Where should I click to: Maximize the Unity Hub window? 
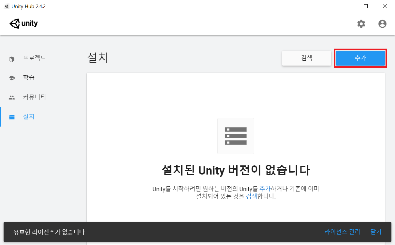pos(366,6)
